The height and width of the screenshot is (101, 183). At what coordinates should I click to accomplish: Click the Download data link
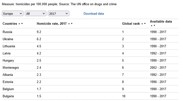94,14
